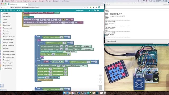Open the id1 dropdown in Монитор порта block

pyautogui.click(x=48, y=25)
